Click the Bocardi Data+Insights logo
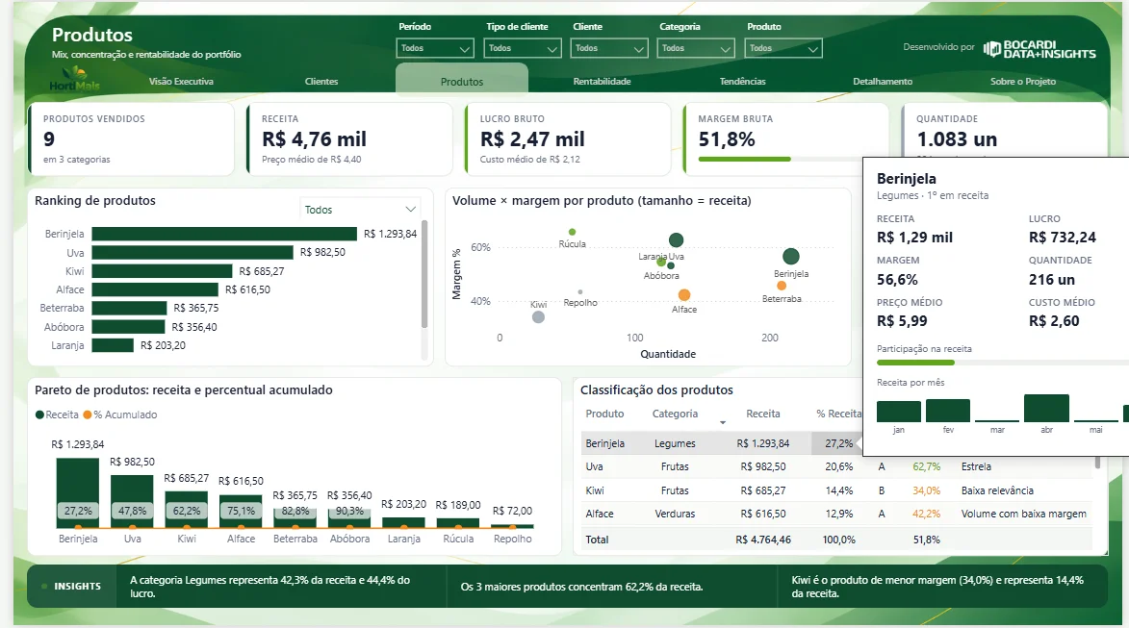The image size is (1129, 628). [1039, 49]
